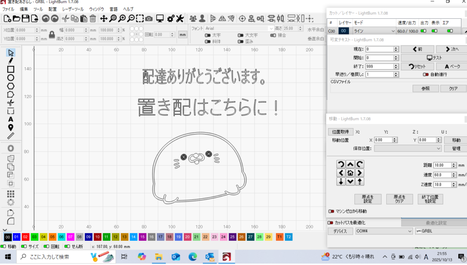Select the Ellipse drawing tool

tap(10, 77)
